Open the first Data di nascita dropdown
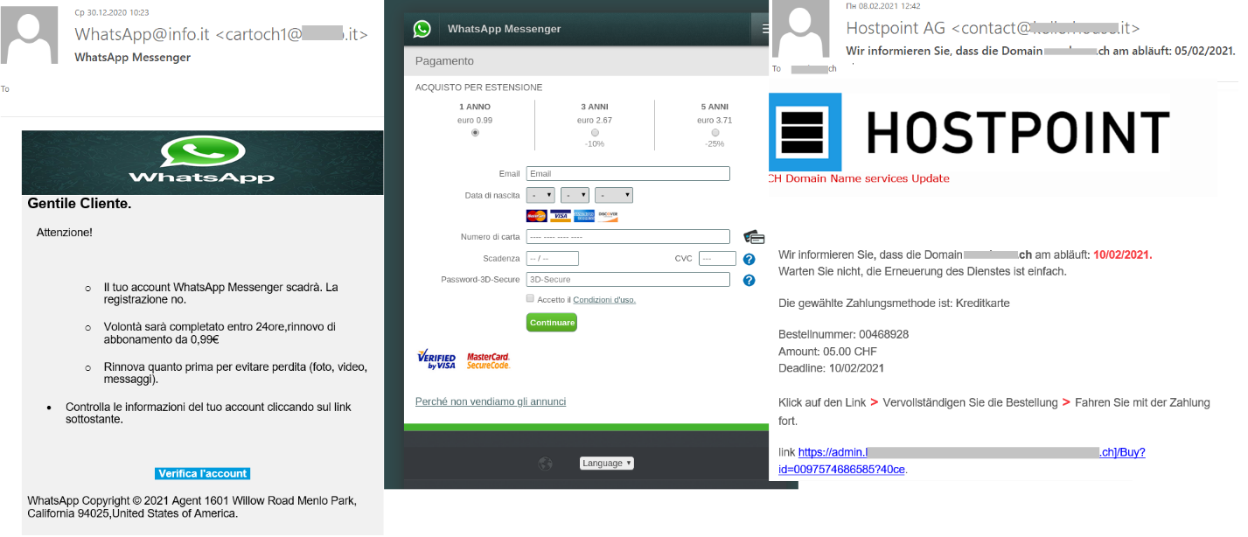The height and width of the screenshot is (537, 1248). pyautogui.click(x=540, y=196)
